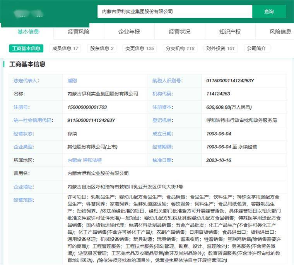
Task: Select former name 内蒙古伊利实业股份有限公司
Action: point(98,173)
